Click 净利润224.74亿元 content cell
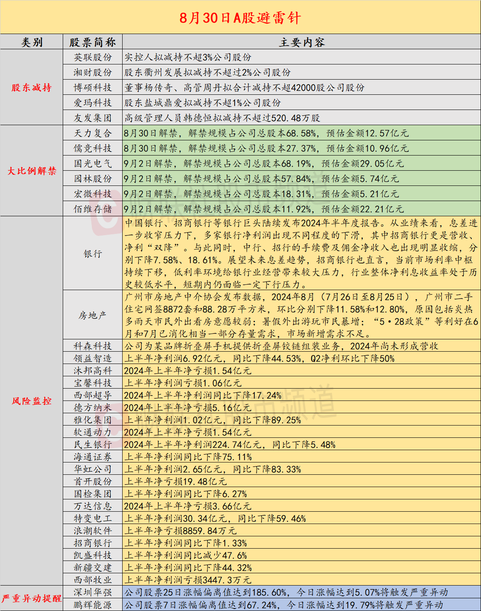This screenshot has width=481, height=611. tap(301, 444)
